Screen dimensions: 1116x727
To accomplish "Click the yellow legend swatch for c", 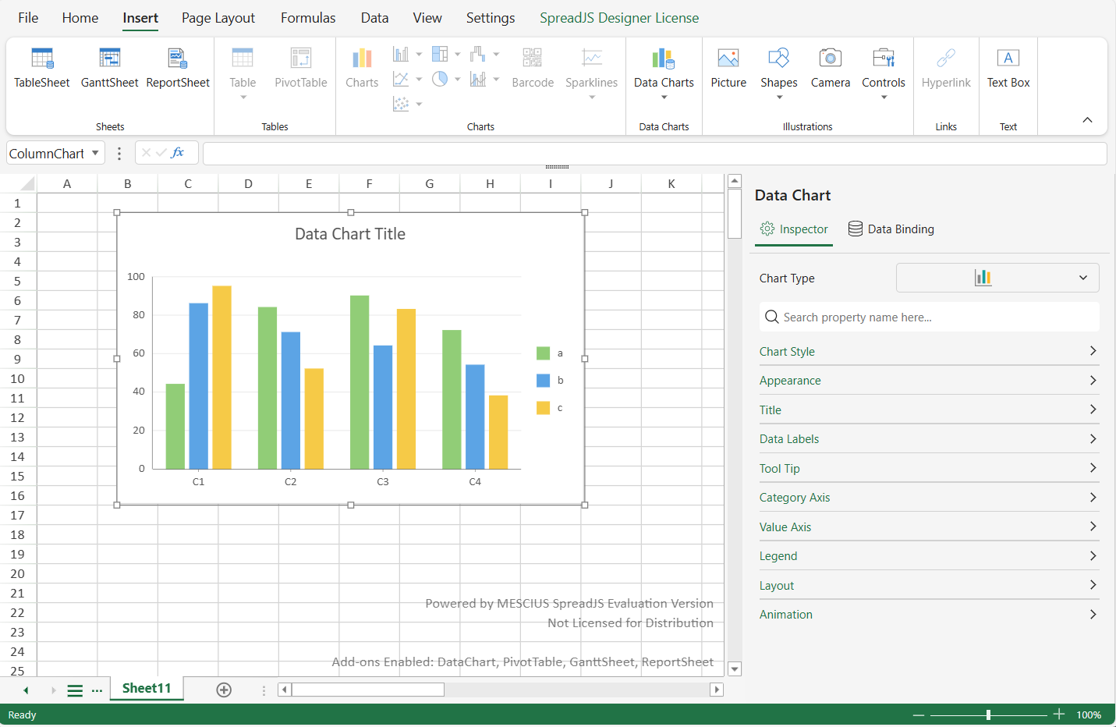I will [x=544, y=408].
